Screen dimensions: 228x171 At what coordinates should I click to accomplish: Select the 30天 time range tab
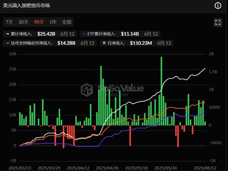[x=23, y=22]
